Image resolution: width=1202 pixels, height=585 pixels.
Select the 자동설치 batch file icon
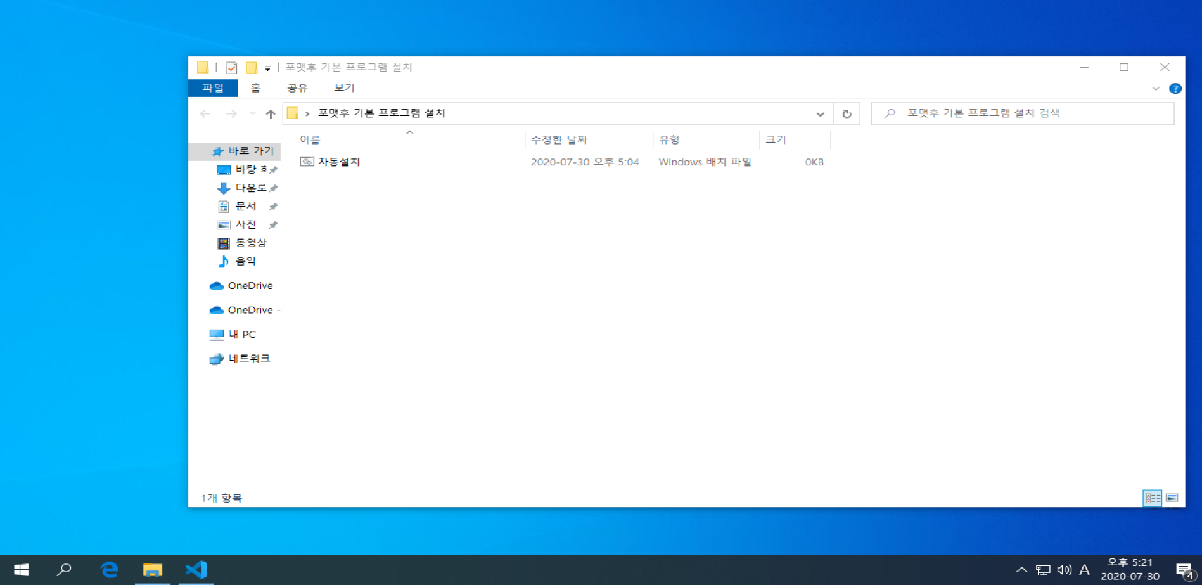click(x=307, y=162)
